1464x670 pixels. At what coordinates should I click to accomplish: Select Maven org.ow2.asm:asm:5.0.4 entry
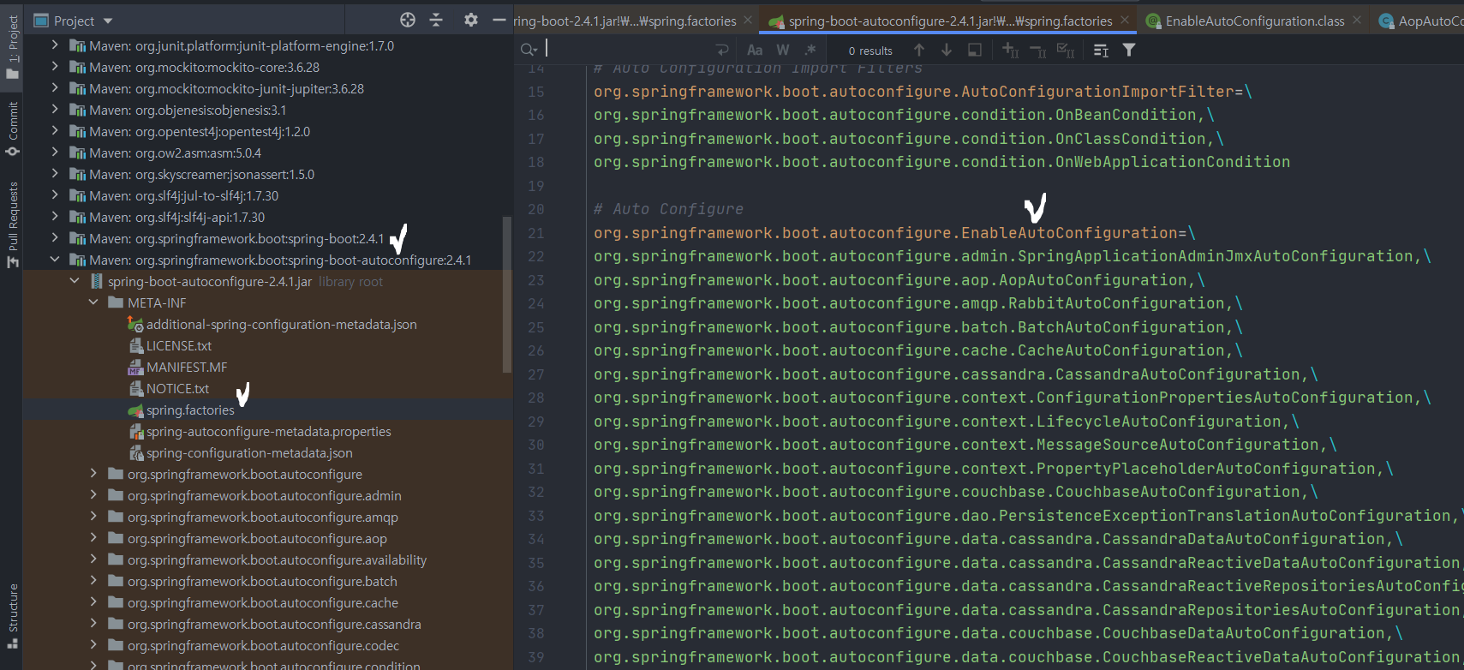(175, 153)
